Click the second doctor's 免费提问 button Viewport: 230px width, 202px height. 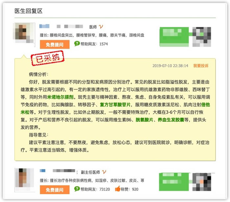55,190
